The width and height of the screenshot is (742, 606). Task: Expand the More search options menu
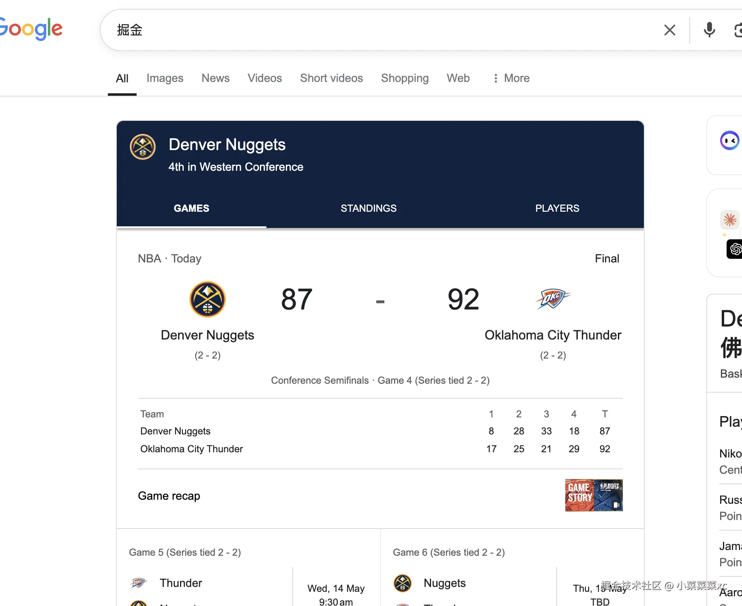pyautogui.click(x=511, y=78)
